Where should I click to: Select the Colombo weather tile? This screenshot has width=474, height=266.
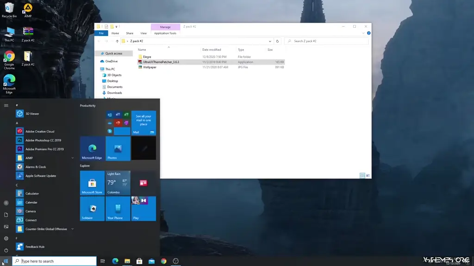pyautogui.click(x=118, y=182)
